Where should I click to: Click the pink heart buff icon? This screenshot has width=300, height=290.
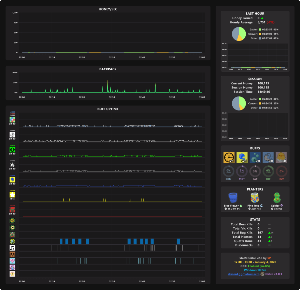click(x=12, y=261)
